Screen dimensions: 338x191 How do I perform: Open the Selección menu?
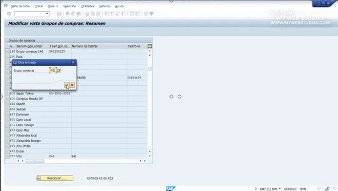pyautogui.click(x=69, y=6)
